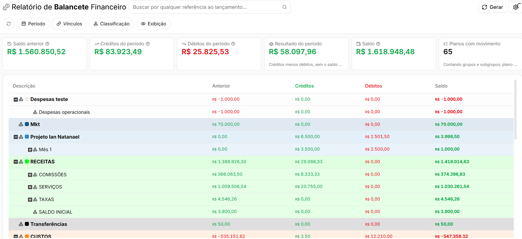
Task: Expand the Mês 1 subgroup
Action: tap(30, 150)
